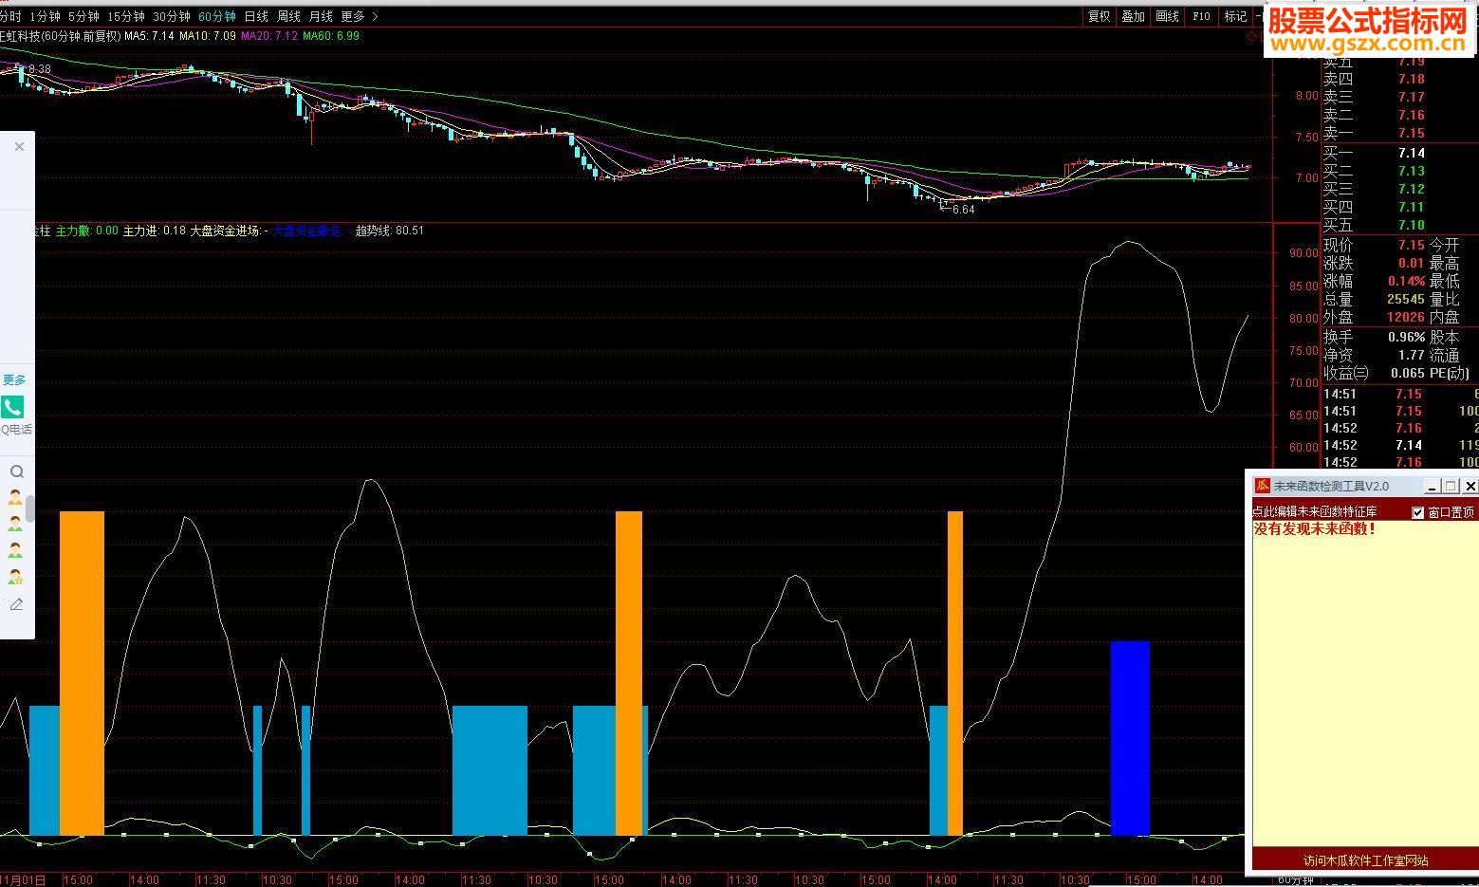Image resolution: width=1479 pixels, height=887 pixels.
Task: Click the search magnifier in side panel
Action: [17, 471]
